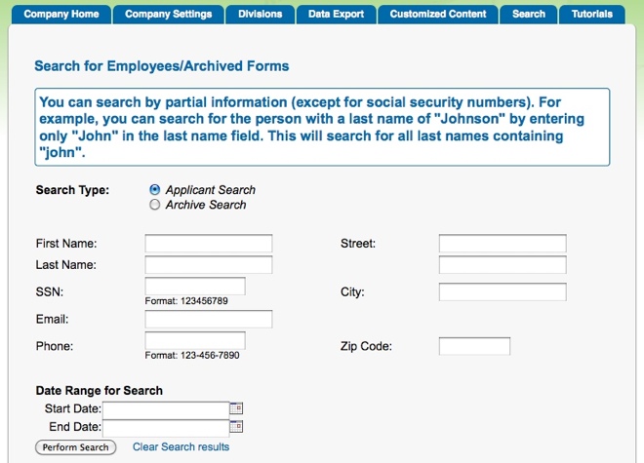Image resolution: width=644 pixels, height=463 pixels.
Task: Focus the City input field
Action: pos(503,292)
